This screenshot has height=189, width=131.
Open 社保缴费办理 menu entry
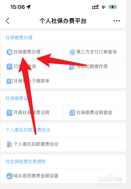pyautogui.click(x=32, y=52)
